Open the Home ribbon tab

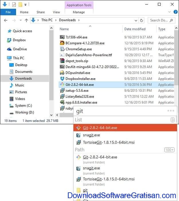coord(24,12)
